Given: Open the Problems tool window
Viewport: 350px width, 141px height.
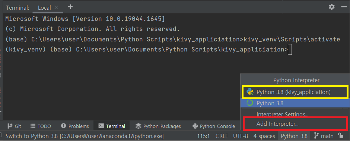Looking at the screenshot, I should click(75, 126).
